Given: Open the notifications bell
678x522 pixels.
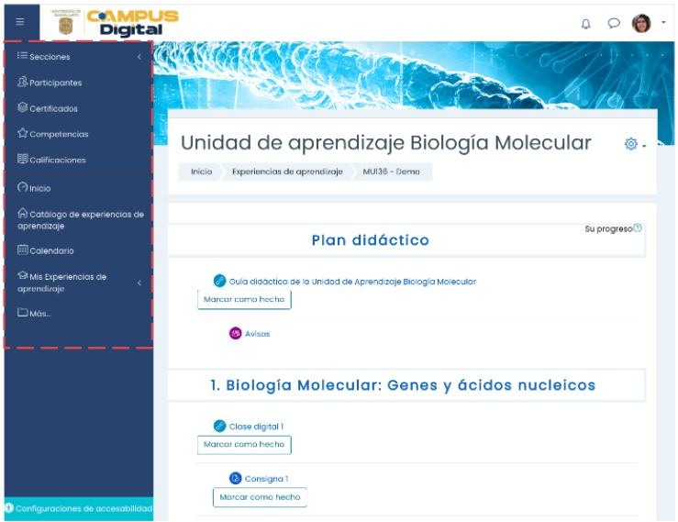Looking at the screenshot, I should (585, 23).
